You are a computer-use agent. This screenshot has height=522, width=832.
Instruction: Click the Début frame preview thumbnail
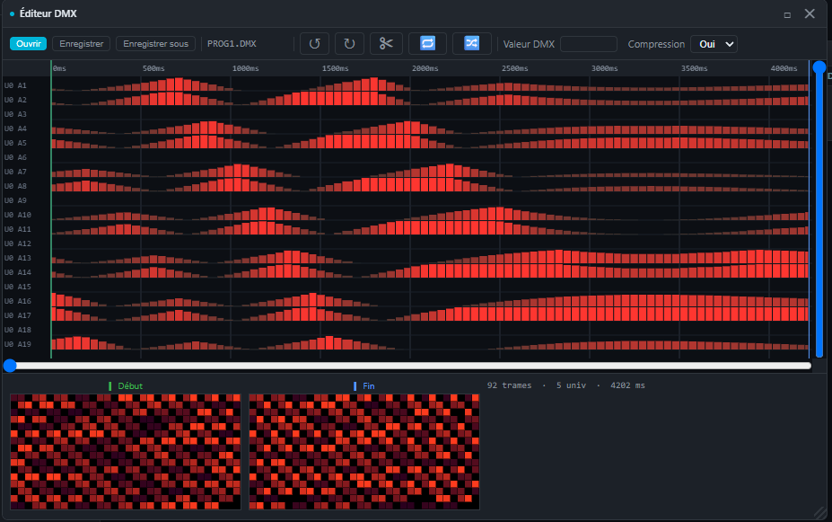click(126, 451)
